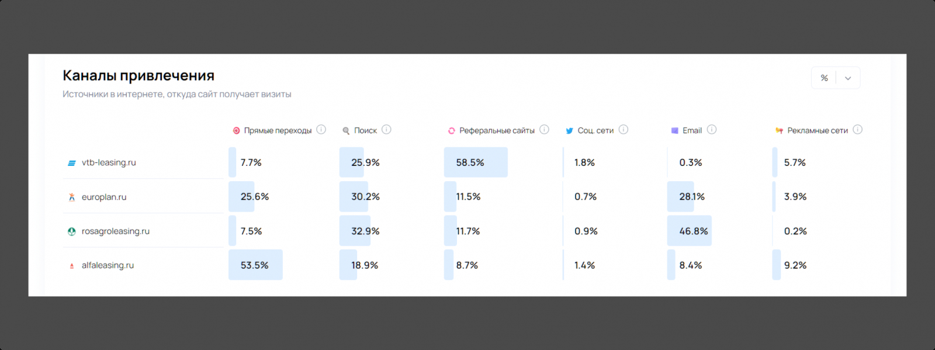Open the europlan.ru site link

[x=104, y=197]
